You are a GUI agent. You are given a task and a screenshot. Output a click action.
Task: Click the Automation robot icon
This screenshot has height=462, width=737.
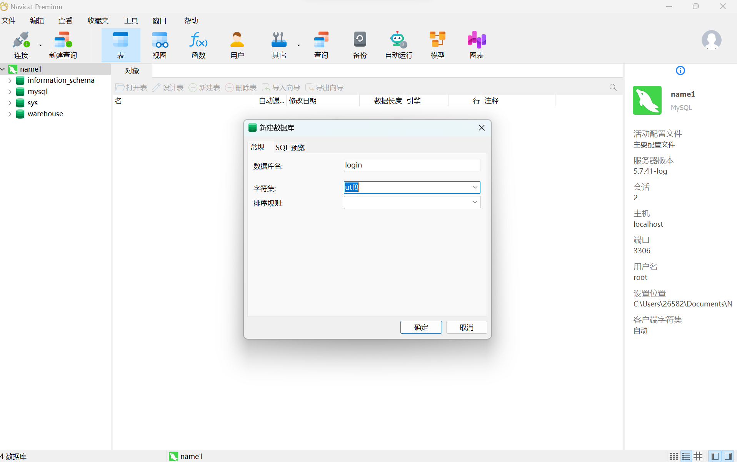pos(398,40)
